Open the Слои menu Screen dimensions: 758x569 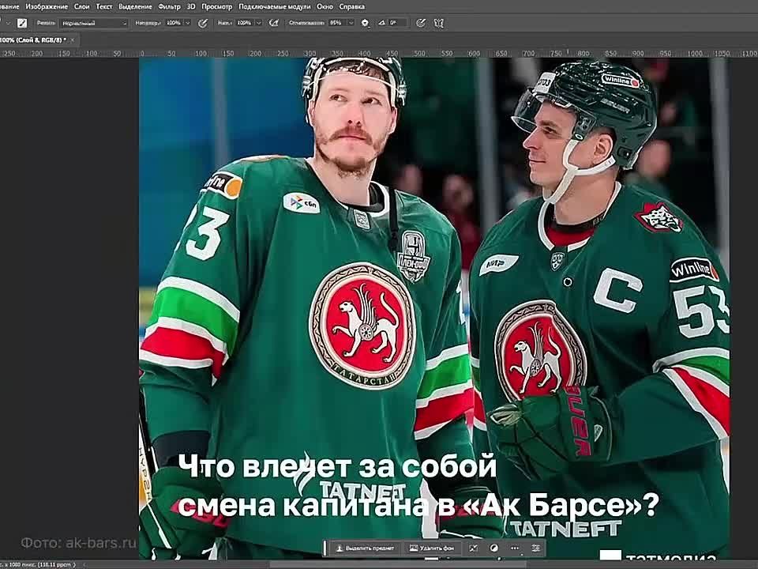[x=81, y=7]
